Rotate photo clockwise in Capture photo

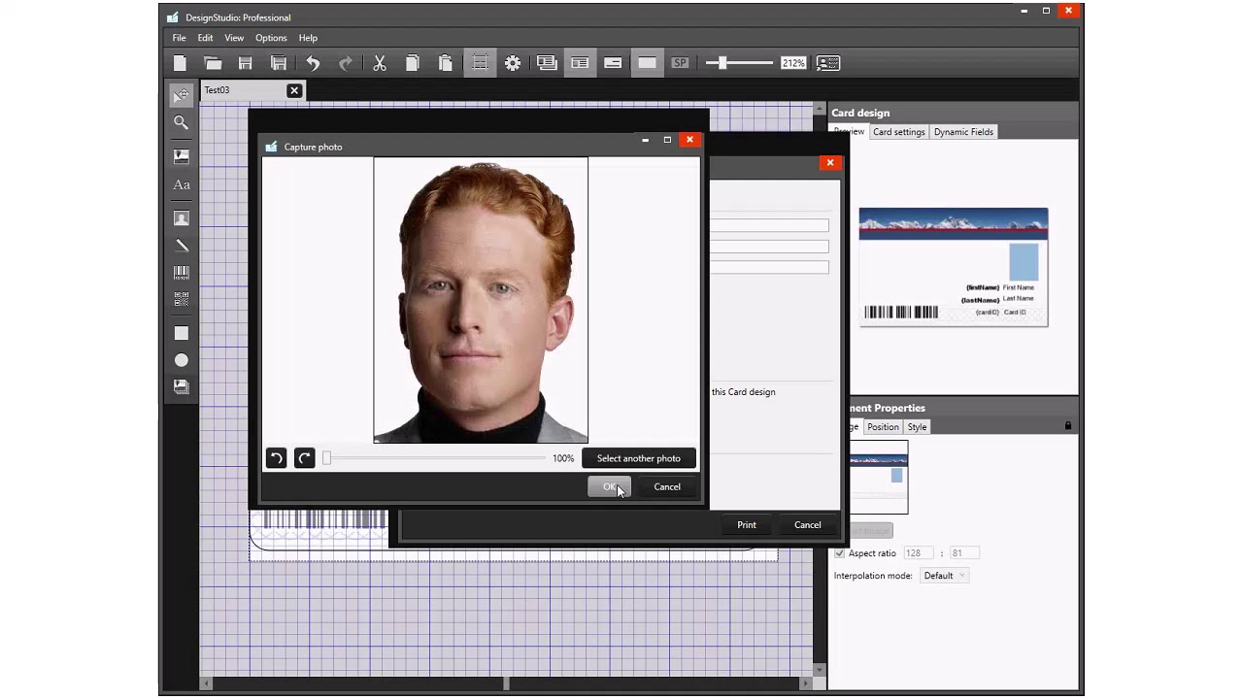tap(304, 458)
